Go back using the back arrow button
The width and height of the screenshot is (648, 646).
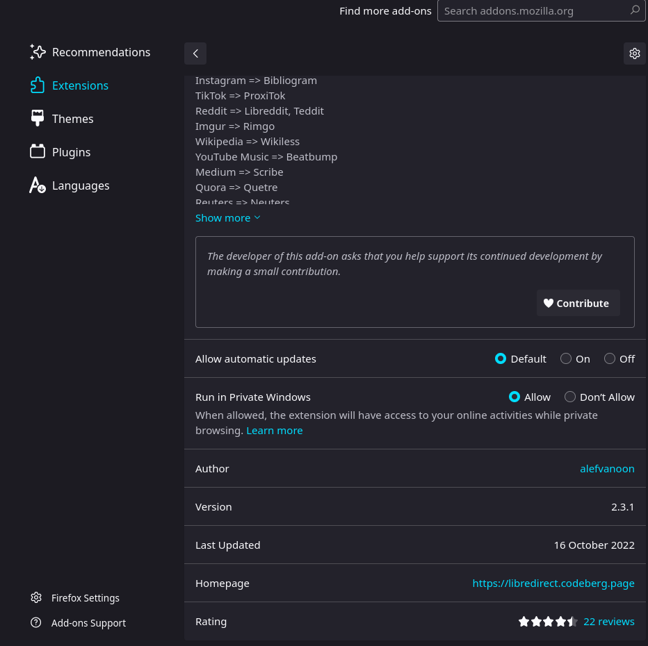[x=195, y=53]
